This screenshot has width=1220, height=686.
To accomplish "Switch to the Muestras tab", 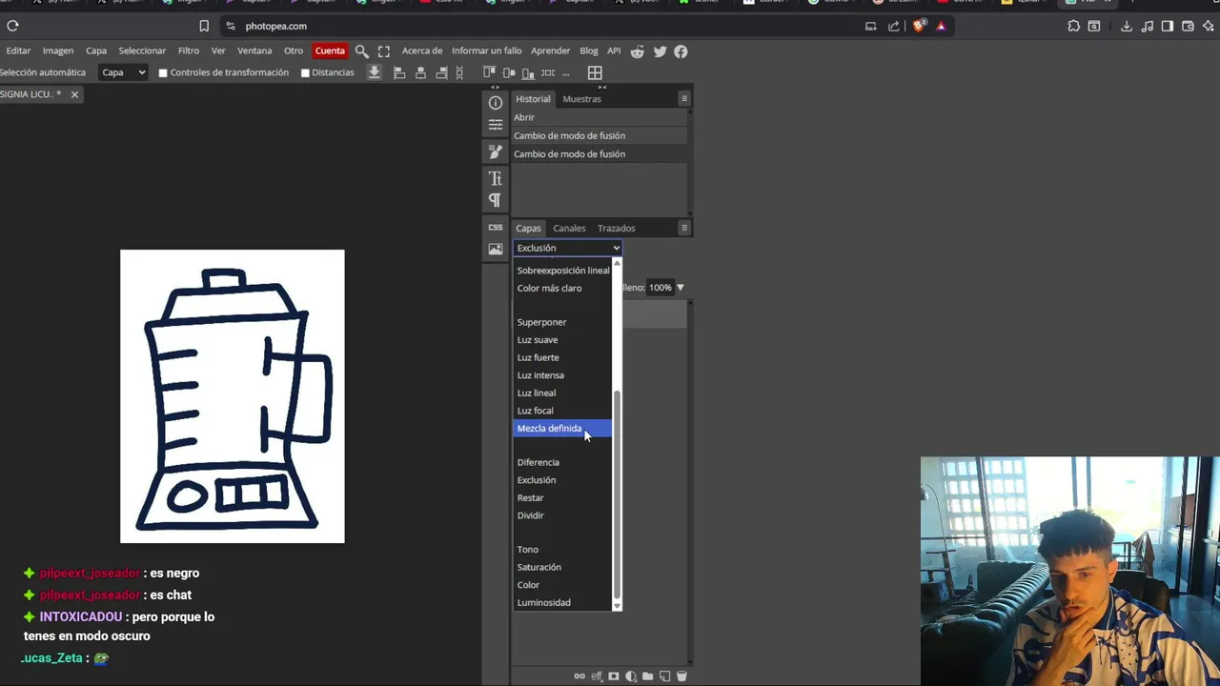I will 581,99.
